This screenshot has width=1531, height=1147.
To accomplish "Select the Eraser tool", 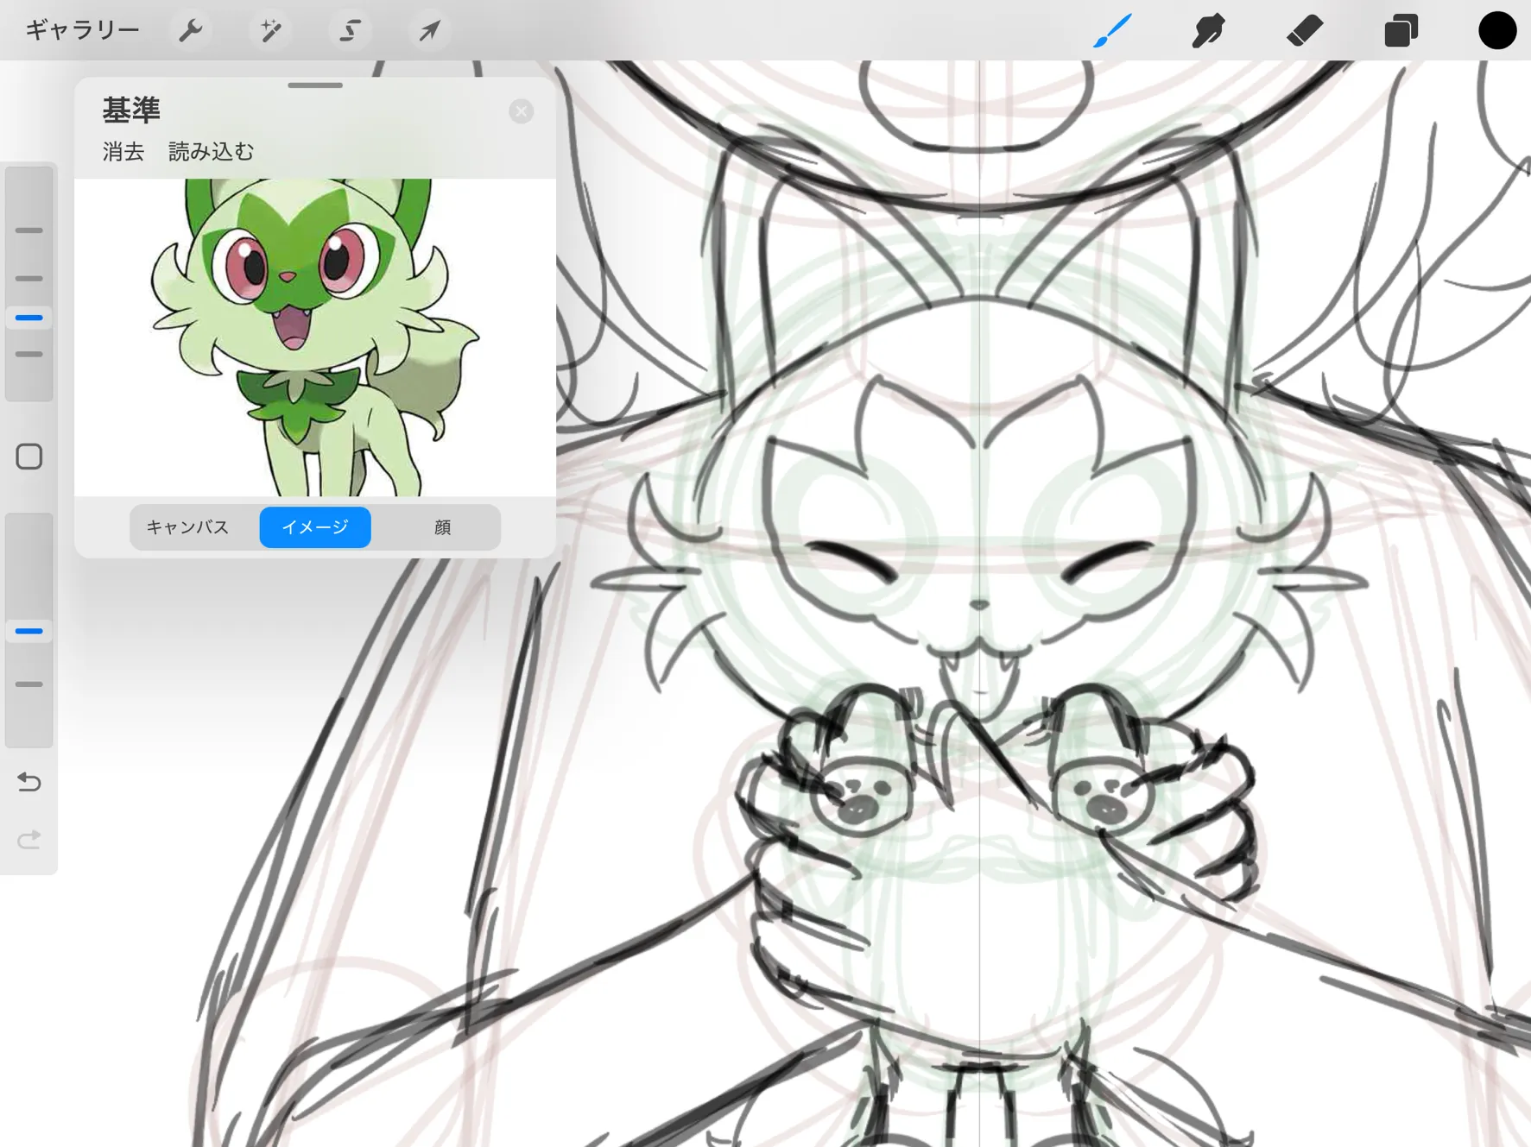I will pyautogui.click(x=1304, y=31).
